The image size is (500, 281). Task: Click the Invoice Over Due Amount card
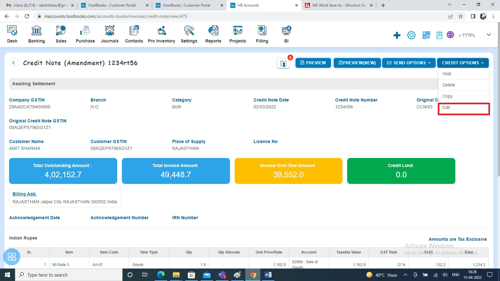[288, 171]
